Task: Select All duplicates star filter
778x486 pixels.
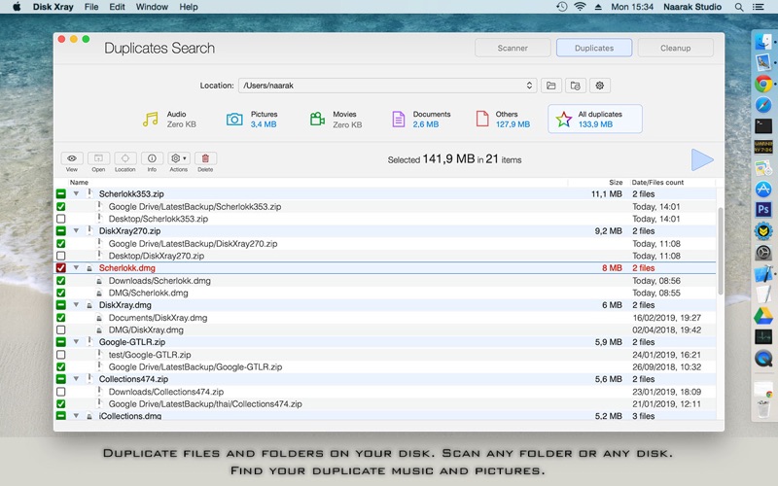Action: (595, 119)
